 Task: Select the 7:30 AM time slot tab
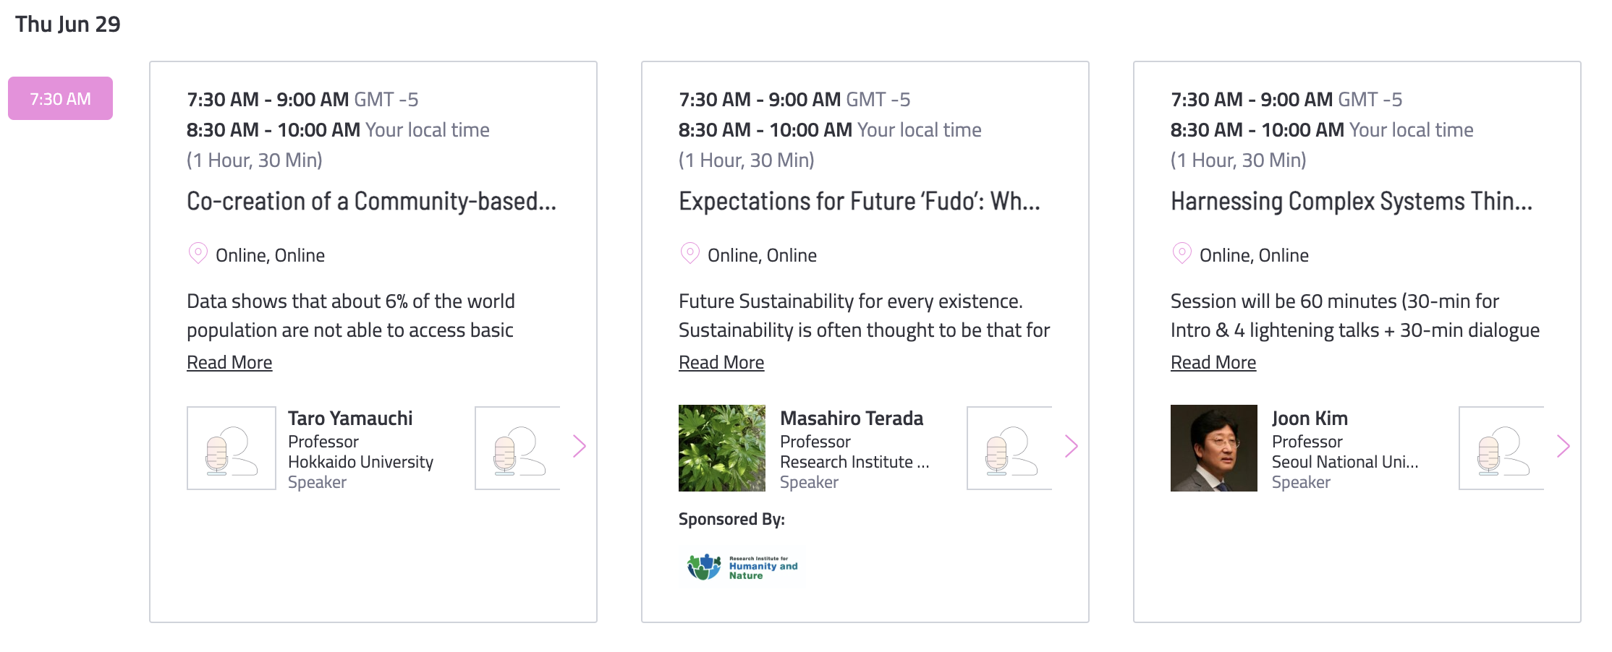(60, 98)
